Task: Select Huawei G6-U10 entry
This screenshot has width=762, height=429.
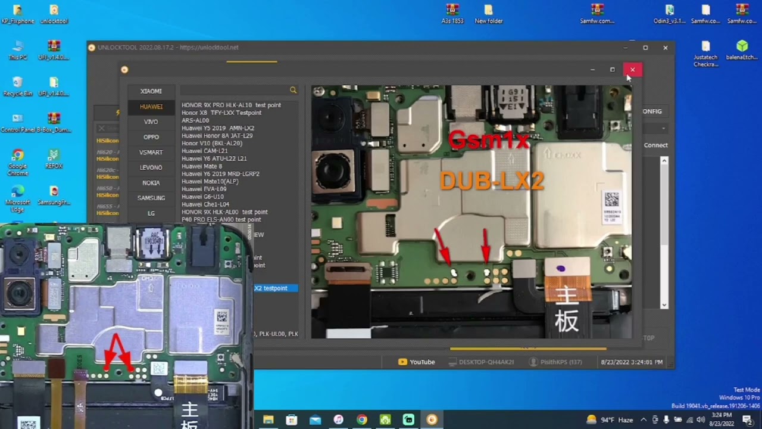Action: point(203,197)
